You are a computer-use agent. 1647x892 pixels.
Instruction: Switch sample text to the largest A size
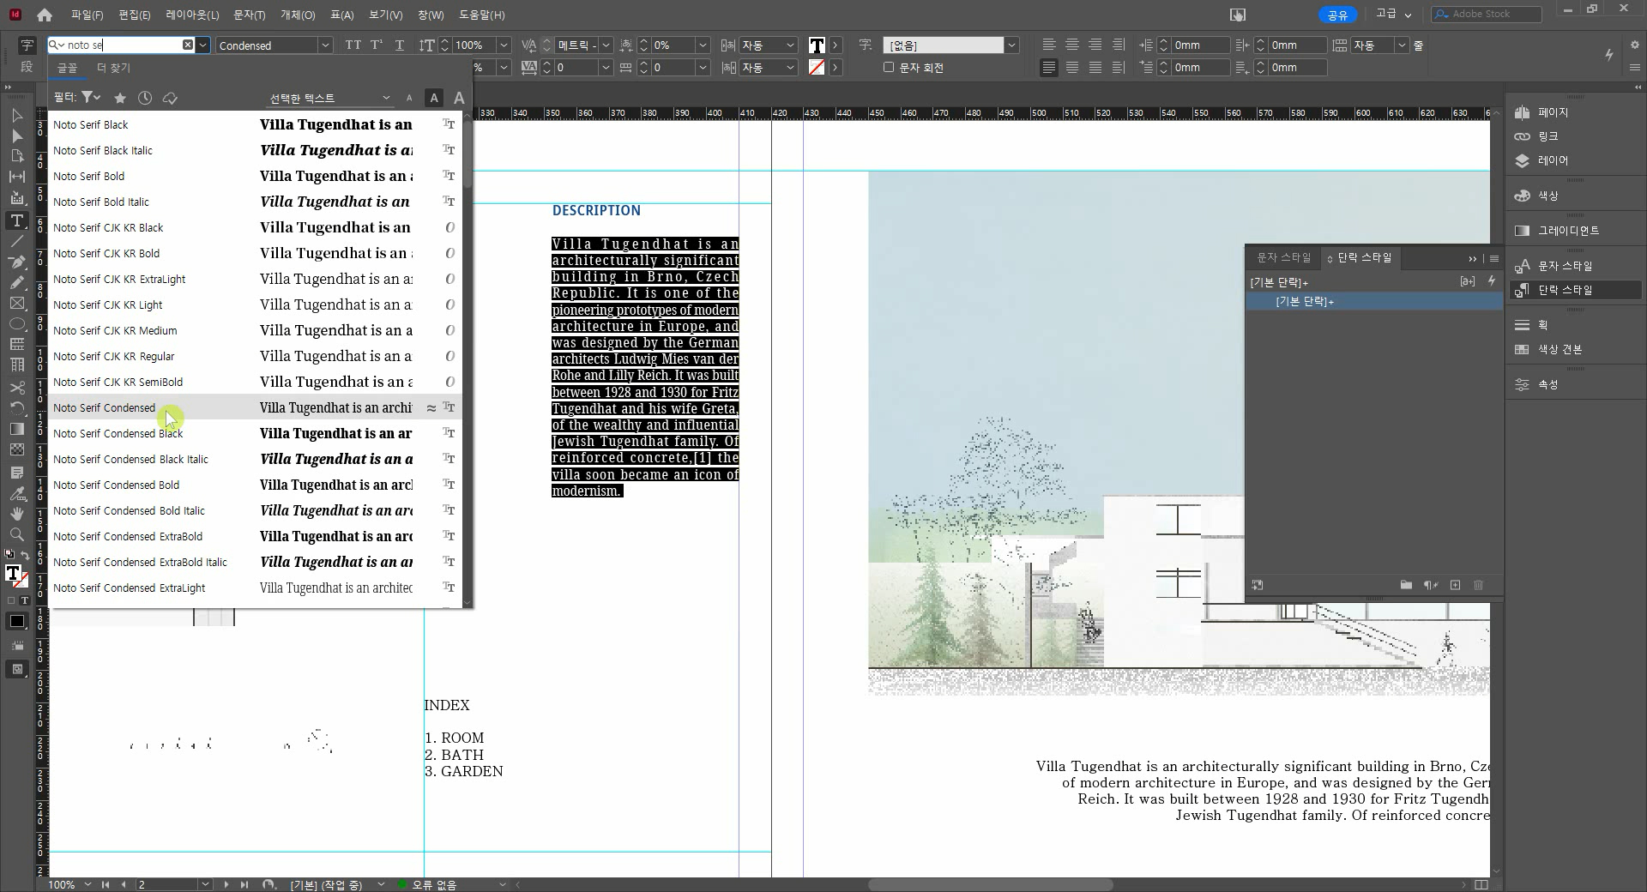point(459,98)
